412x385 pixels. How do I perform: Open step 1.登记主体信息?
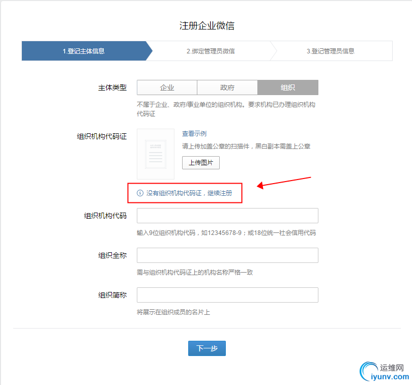pos(84,51)
